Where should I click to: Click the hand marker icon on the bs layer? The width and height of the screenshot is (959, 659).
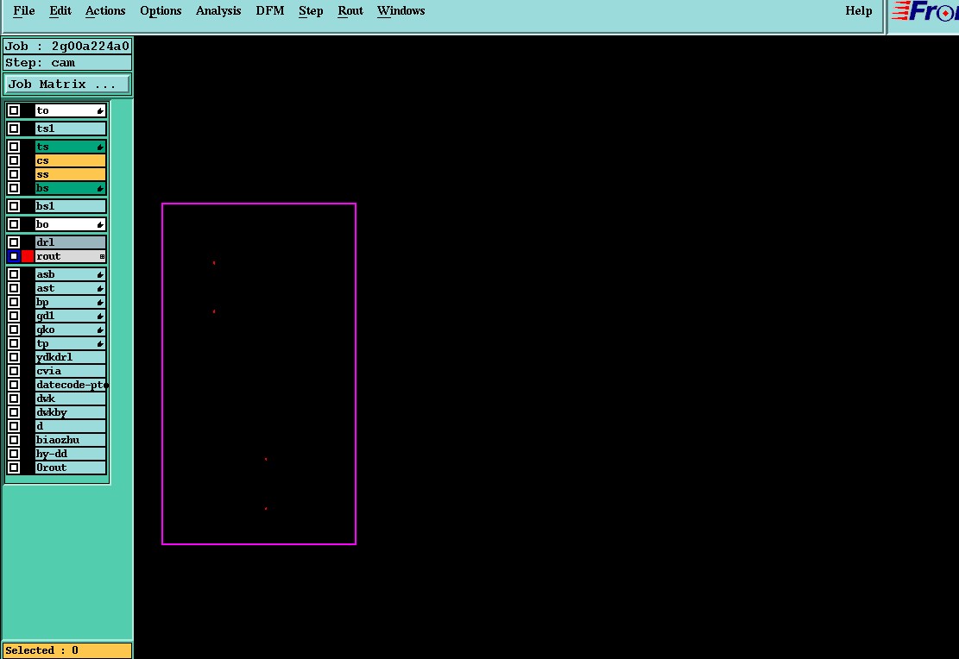point(100,188)
